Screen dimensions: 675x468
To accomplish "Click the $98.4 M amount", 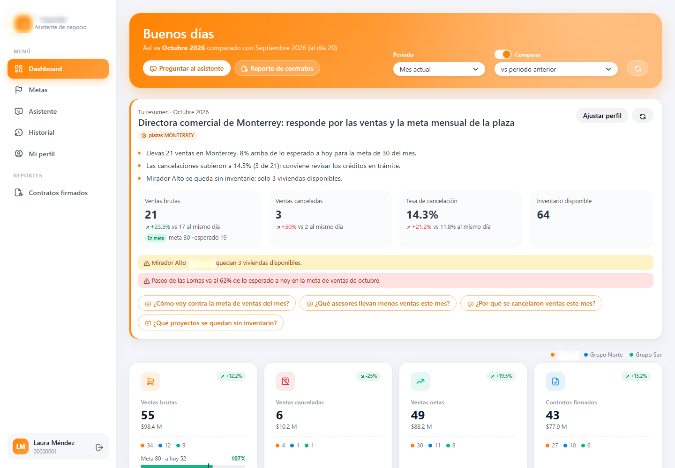I will [x=151, y=427].
